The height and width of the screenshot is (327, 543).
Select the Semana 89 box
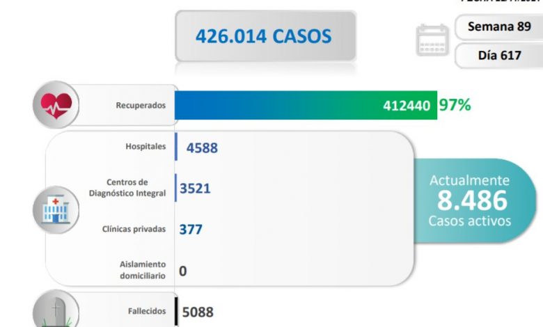tap(498, 26)
